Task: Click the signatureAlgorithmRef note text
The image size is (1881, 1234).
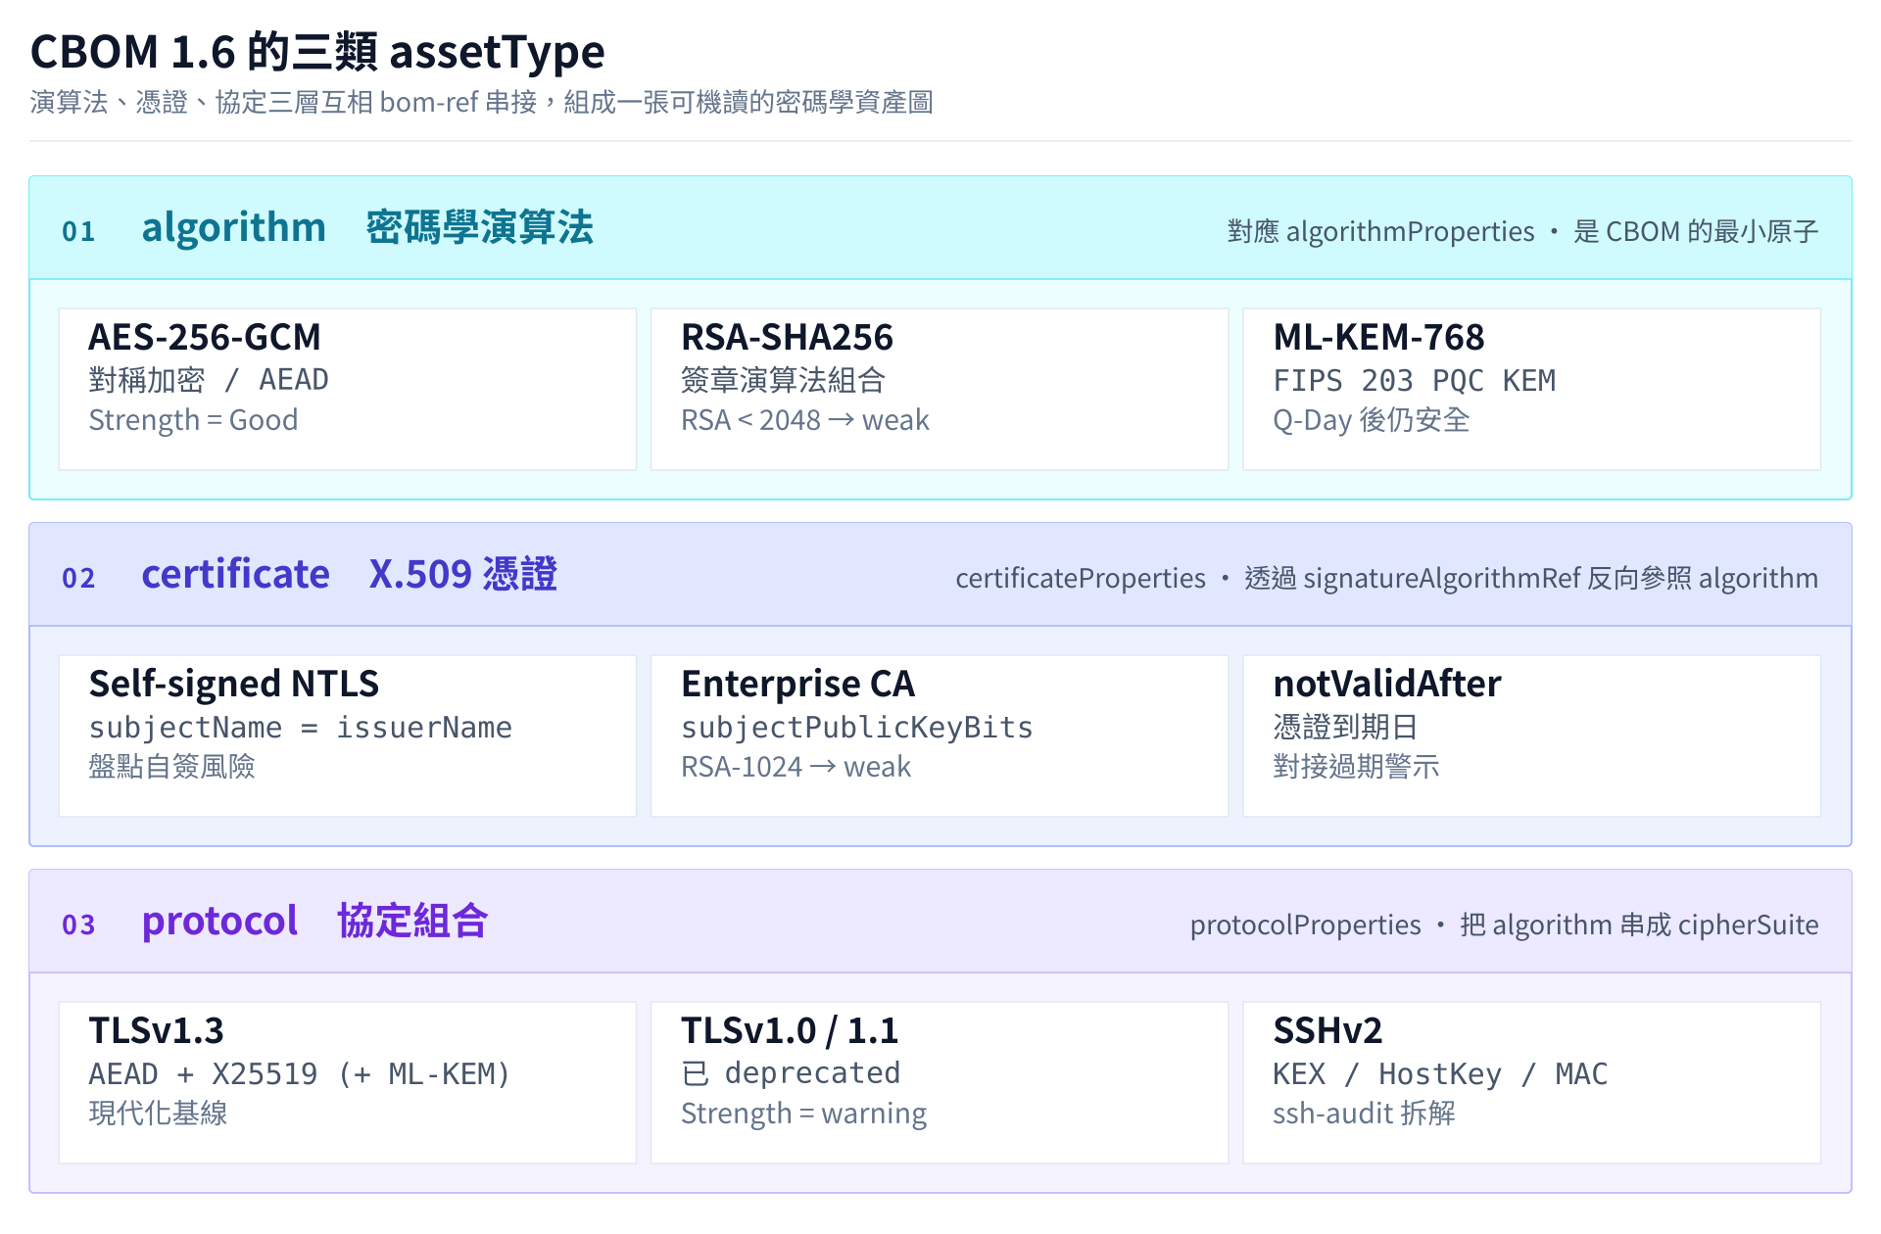Action: pyautogui.click(x=1386, y=578)
